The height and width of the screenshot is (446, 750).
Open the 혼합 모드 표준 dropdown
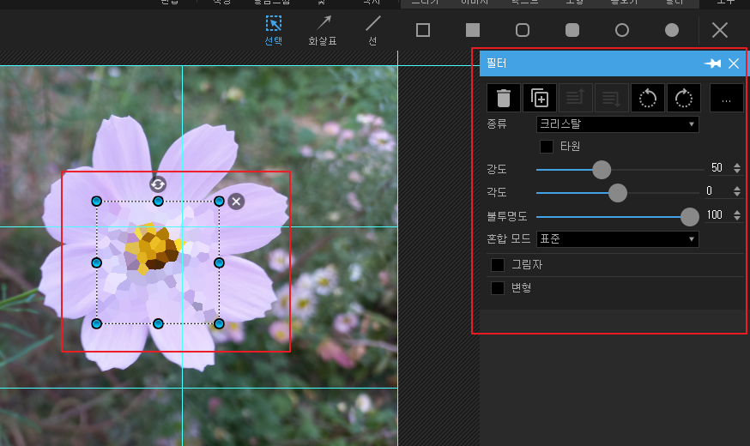pyautogui.click(x=618, y=239)
